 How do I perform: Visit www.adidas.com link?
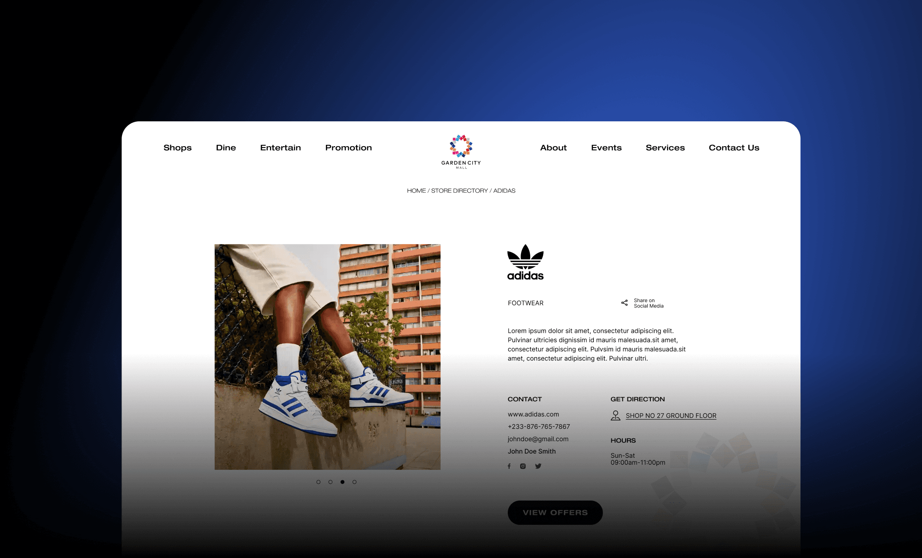pyautogui.click(x=533, y=414)
